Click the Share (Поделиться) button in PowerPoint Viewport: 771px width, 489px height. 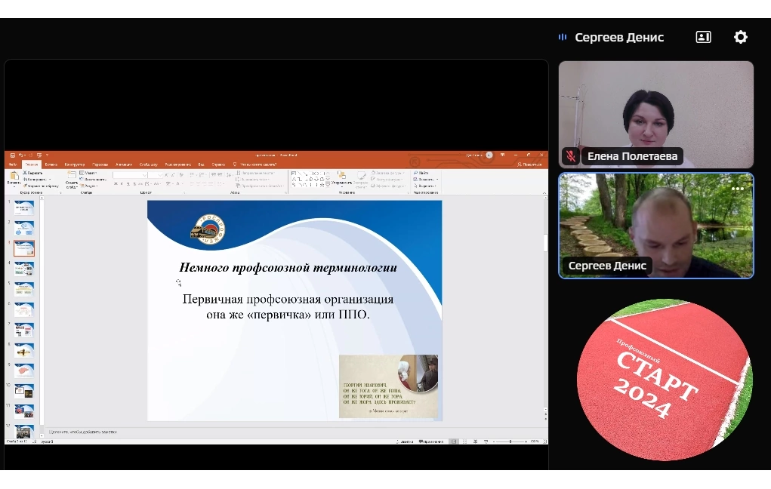coord(529,165)
